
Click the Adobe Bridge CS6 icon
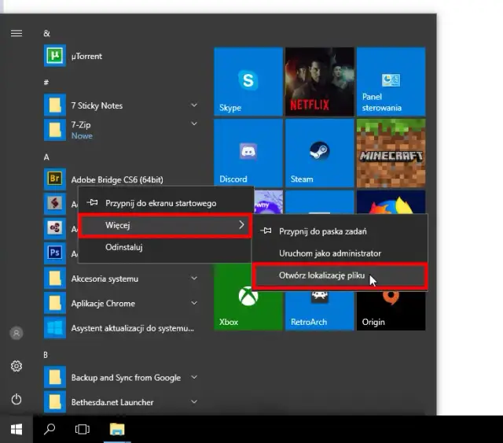pos(55,179)
